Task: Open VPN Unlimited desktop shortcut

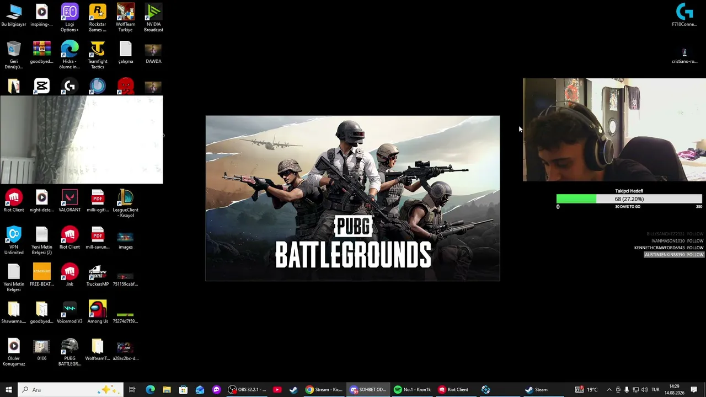Action: click(14, 241)
